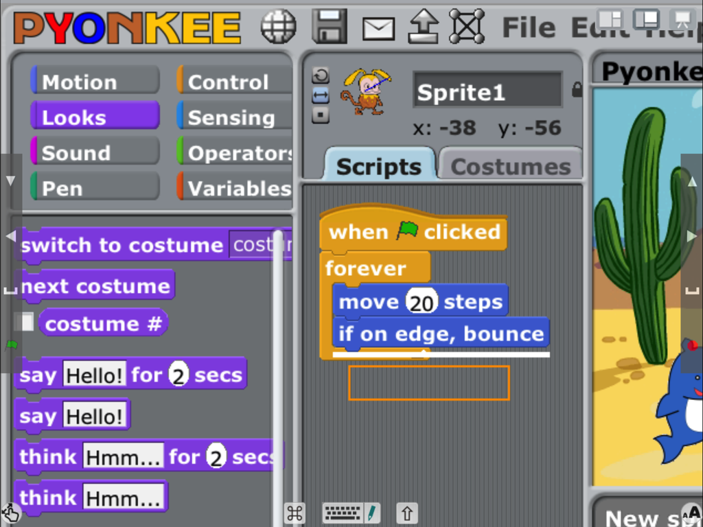Switch to the Costumes tab
The image size is (703, 527).
coord(511,165)
